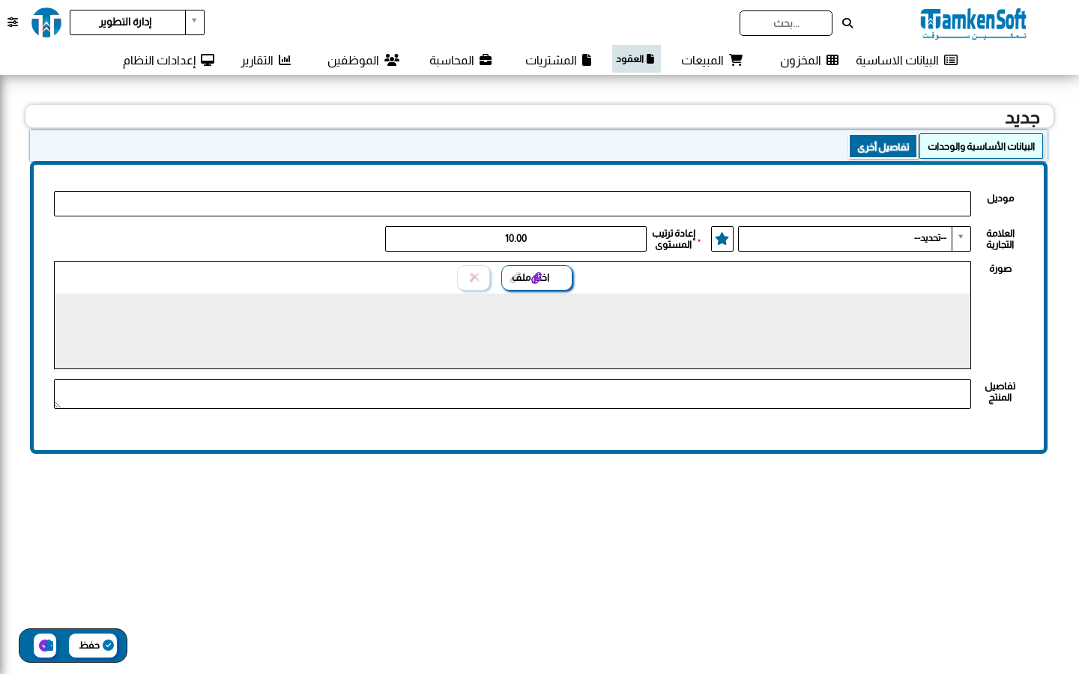Open المخزون inventory menu

[x=809, y=60]
